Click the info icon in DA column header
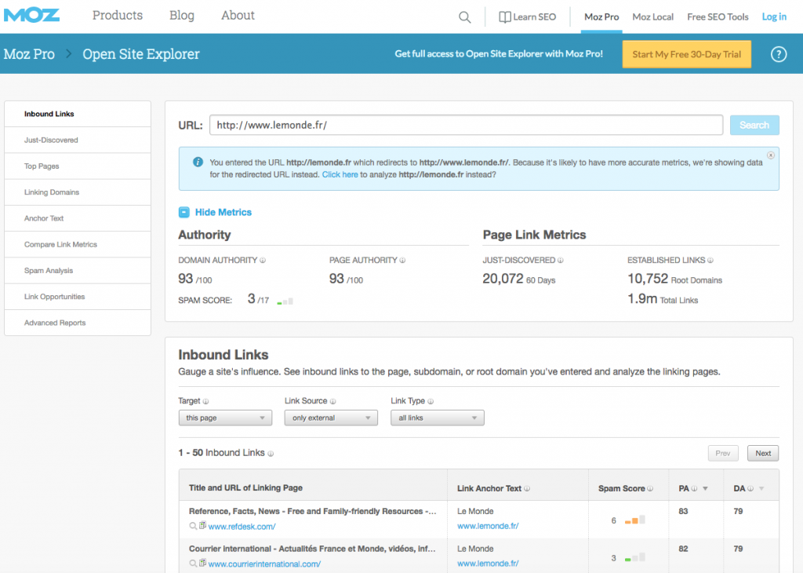This screenshot has width=803, height=573. tap(750, 488)
